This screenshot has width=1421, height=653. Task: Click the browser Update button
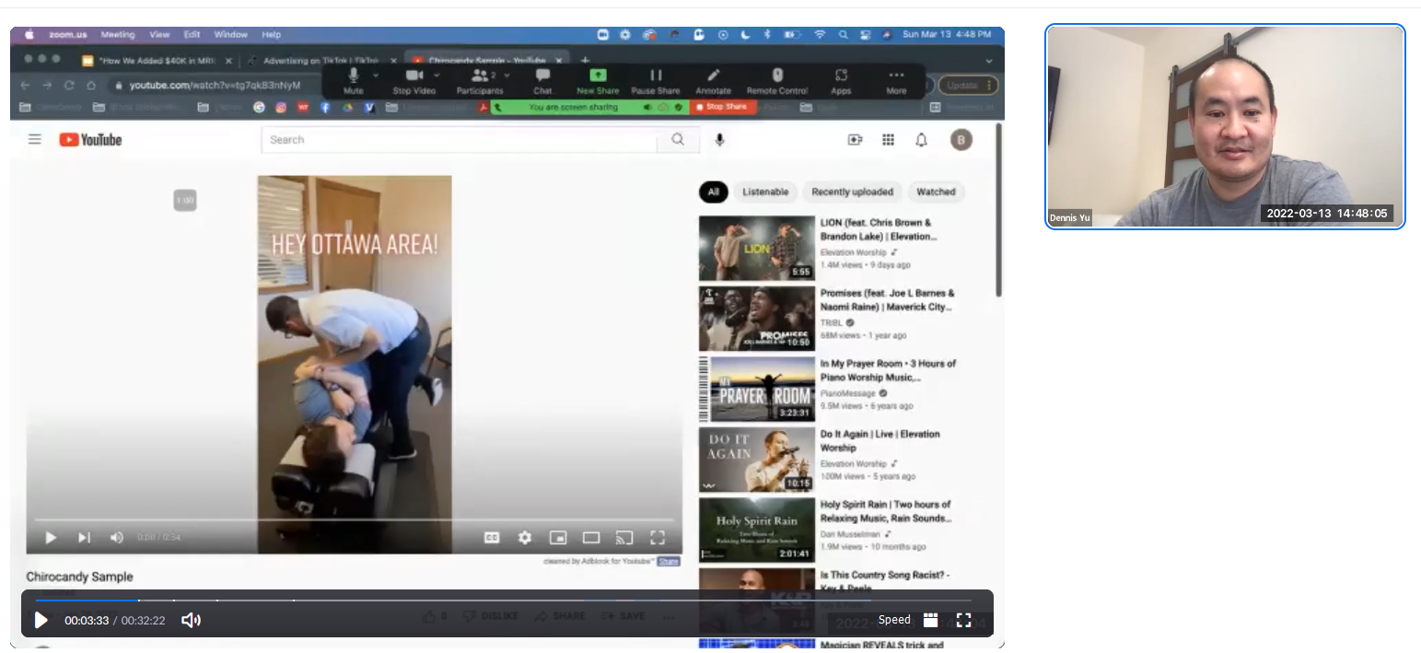(968, 85)
